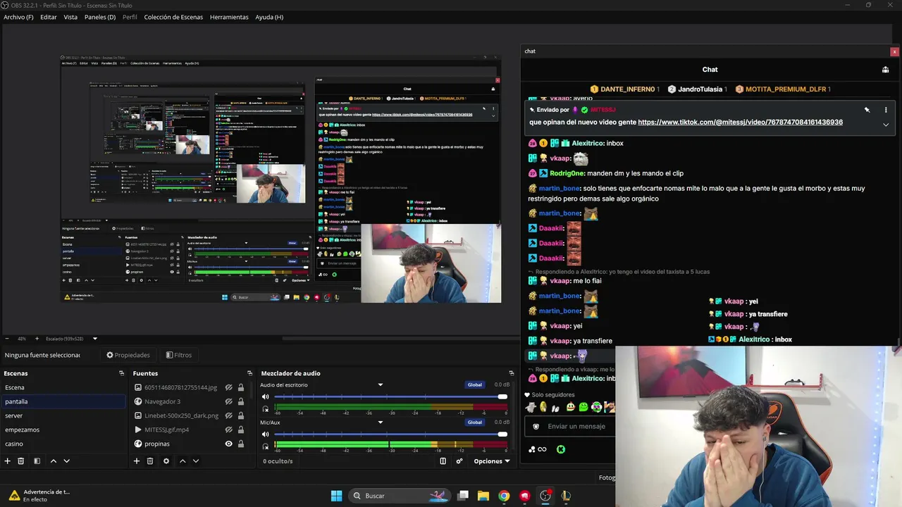
Task: Open the Opciones dropdown in audio mixer
Action: (x=491, y=461)
